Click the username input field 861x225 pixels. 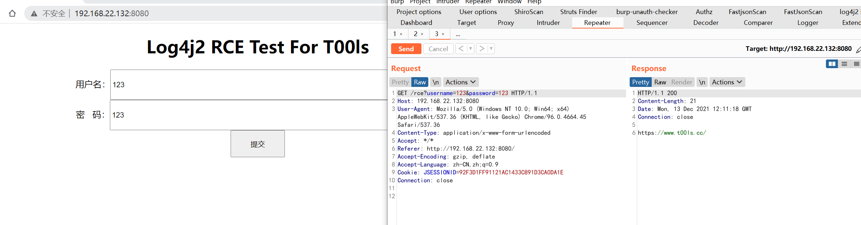(x=249, y=85)
